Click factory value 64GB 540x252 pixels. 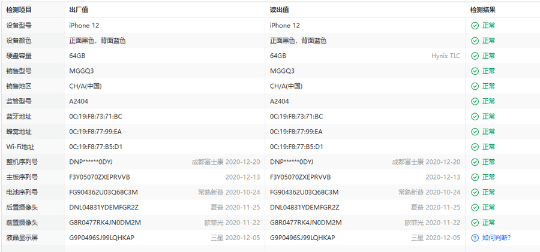(x=77, y=56)
